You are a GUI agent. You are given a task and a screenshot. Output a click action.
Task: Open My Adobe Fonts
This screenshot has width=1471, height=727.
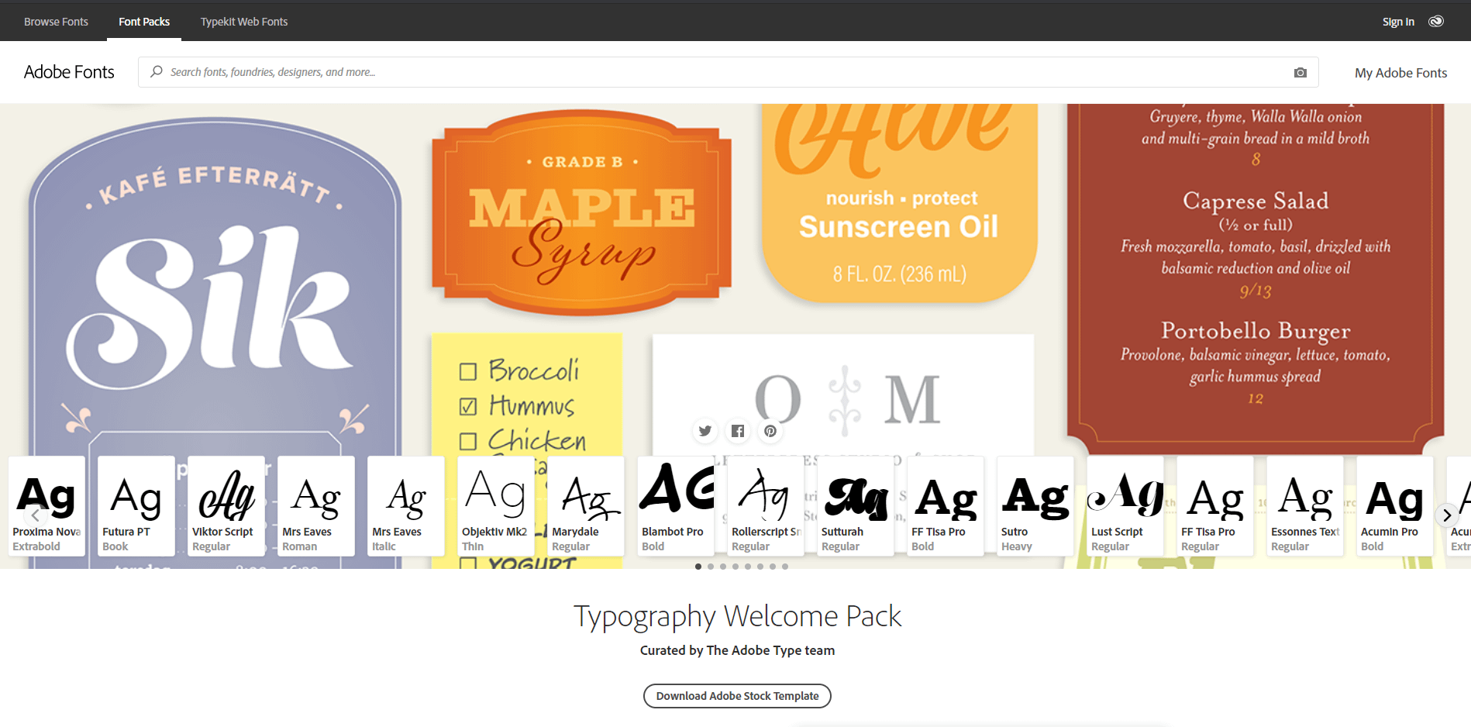coord(1400,73)
